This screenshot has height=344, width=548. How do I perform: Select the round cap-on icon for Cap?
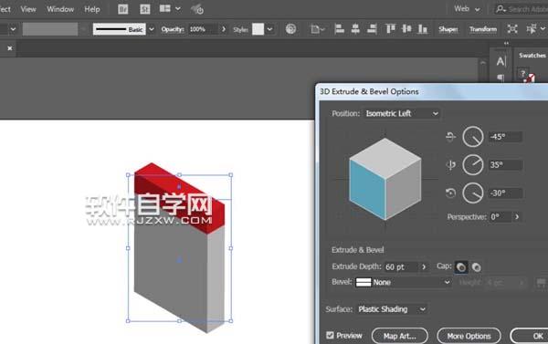point(461,267)
